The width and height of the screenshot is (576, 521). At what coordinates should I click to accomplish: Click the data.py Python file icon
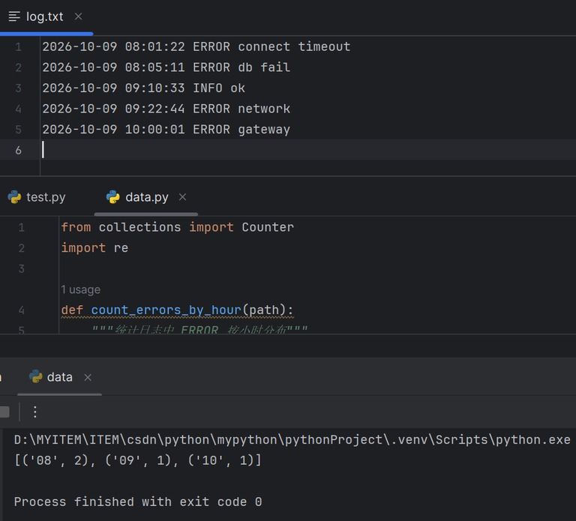coord(113,197)
